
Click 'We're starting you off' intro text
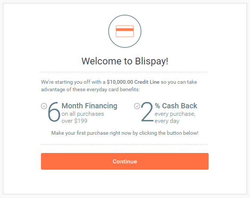[x=73, y=82]
